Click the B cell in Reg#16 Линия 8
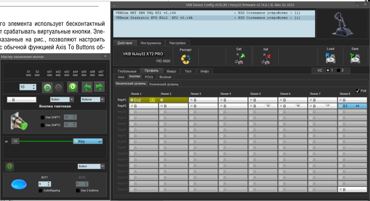 click(x=352, y=190)
